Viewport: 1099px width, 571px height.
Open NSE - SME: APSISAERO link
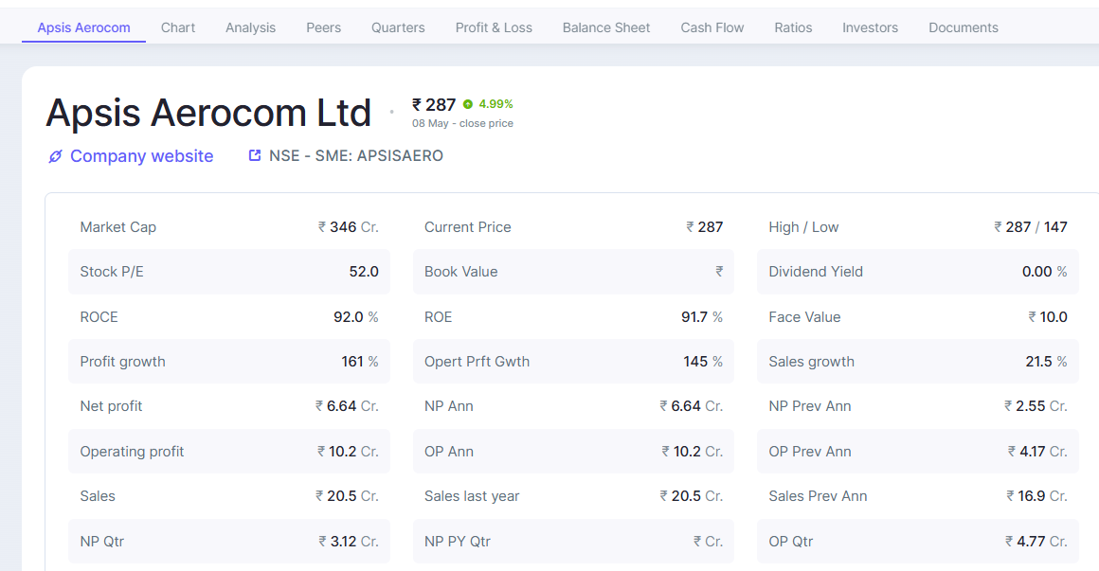356,155
